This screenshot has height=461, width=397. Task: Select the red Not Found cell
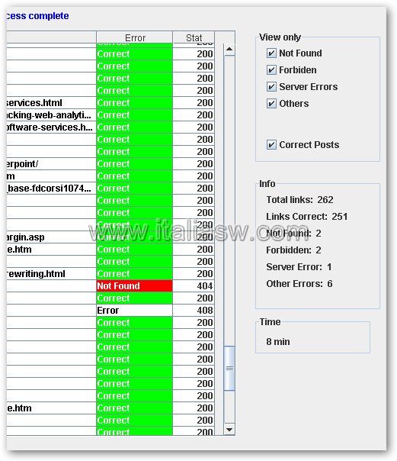coord(135,285)
